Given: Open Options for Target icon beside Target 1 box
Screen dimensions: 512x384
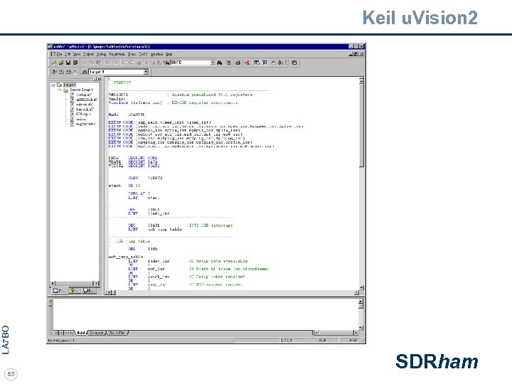Looking at the screenshot, I should [85, 72].
